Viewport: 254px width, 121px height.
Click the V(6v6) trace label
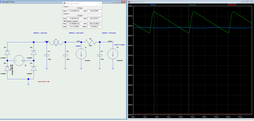[153, 5]
